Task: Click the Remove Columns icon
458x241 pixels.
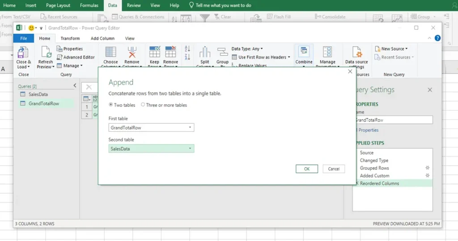Action: [132, 53]
